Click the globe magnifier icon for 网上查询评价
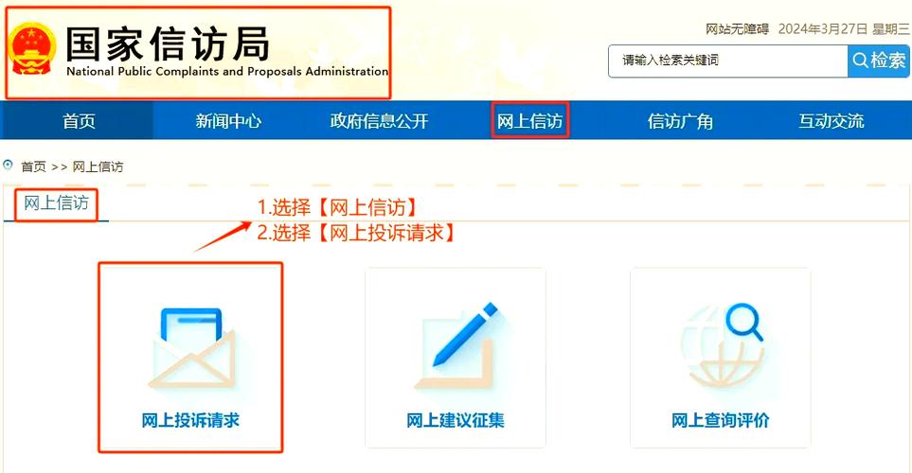The width and height of the screenshot is (912, 473). pyautogui.click(x=722, y=347)
